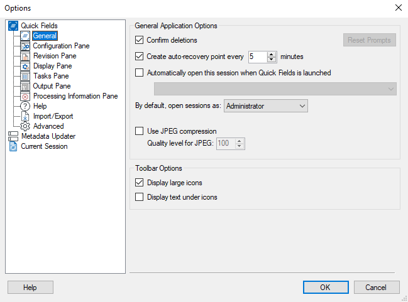Click the Import/Export document icon
The width and height of the screenshot is (408, 302).
click(x=25, y=116)
